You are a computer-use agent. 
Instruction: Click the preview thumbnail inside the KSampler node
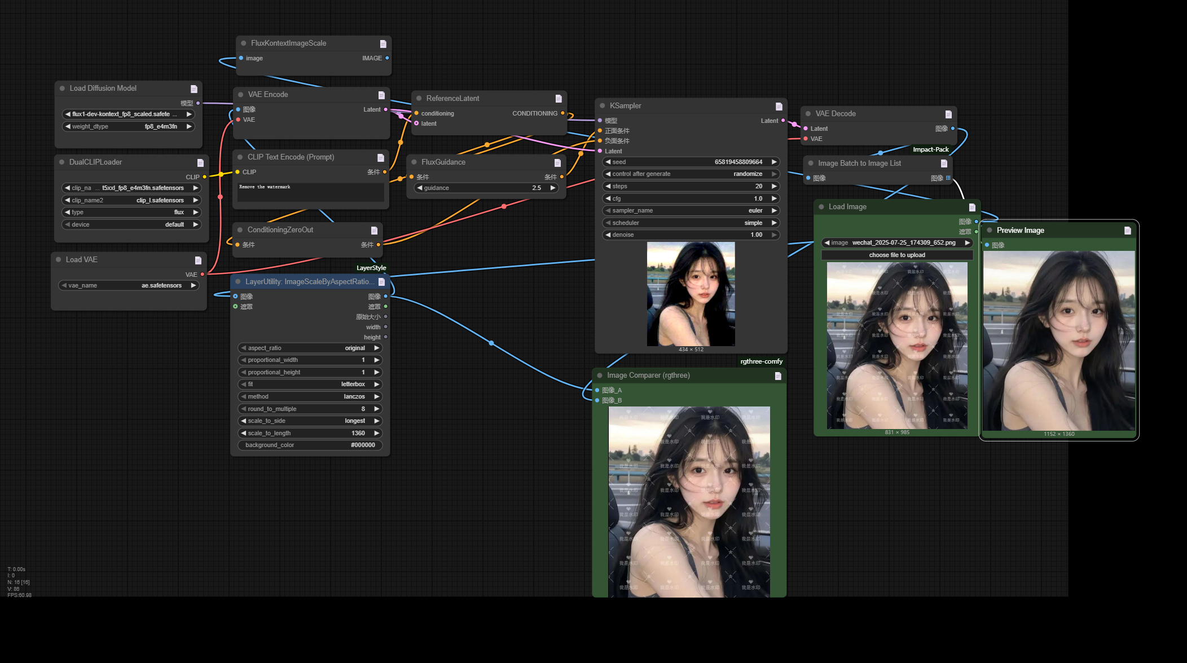(691, 293)
